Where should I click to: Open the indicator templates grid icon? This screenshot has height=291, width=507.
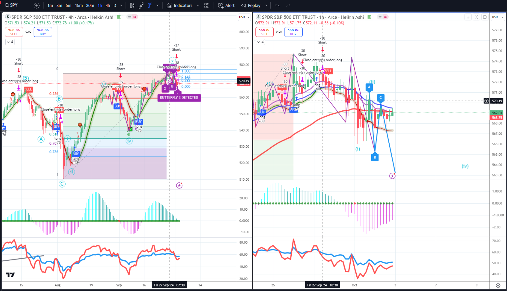(x=207, y=6)
